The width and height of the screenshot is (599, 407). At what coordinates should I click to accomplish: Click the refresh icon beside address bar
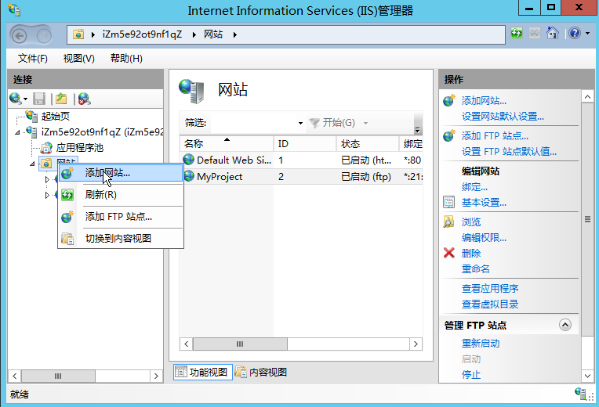click(x=517, y=34)
